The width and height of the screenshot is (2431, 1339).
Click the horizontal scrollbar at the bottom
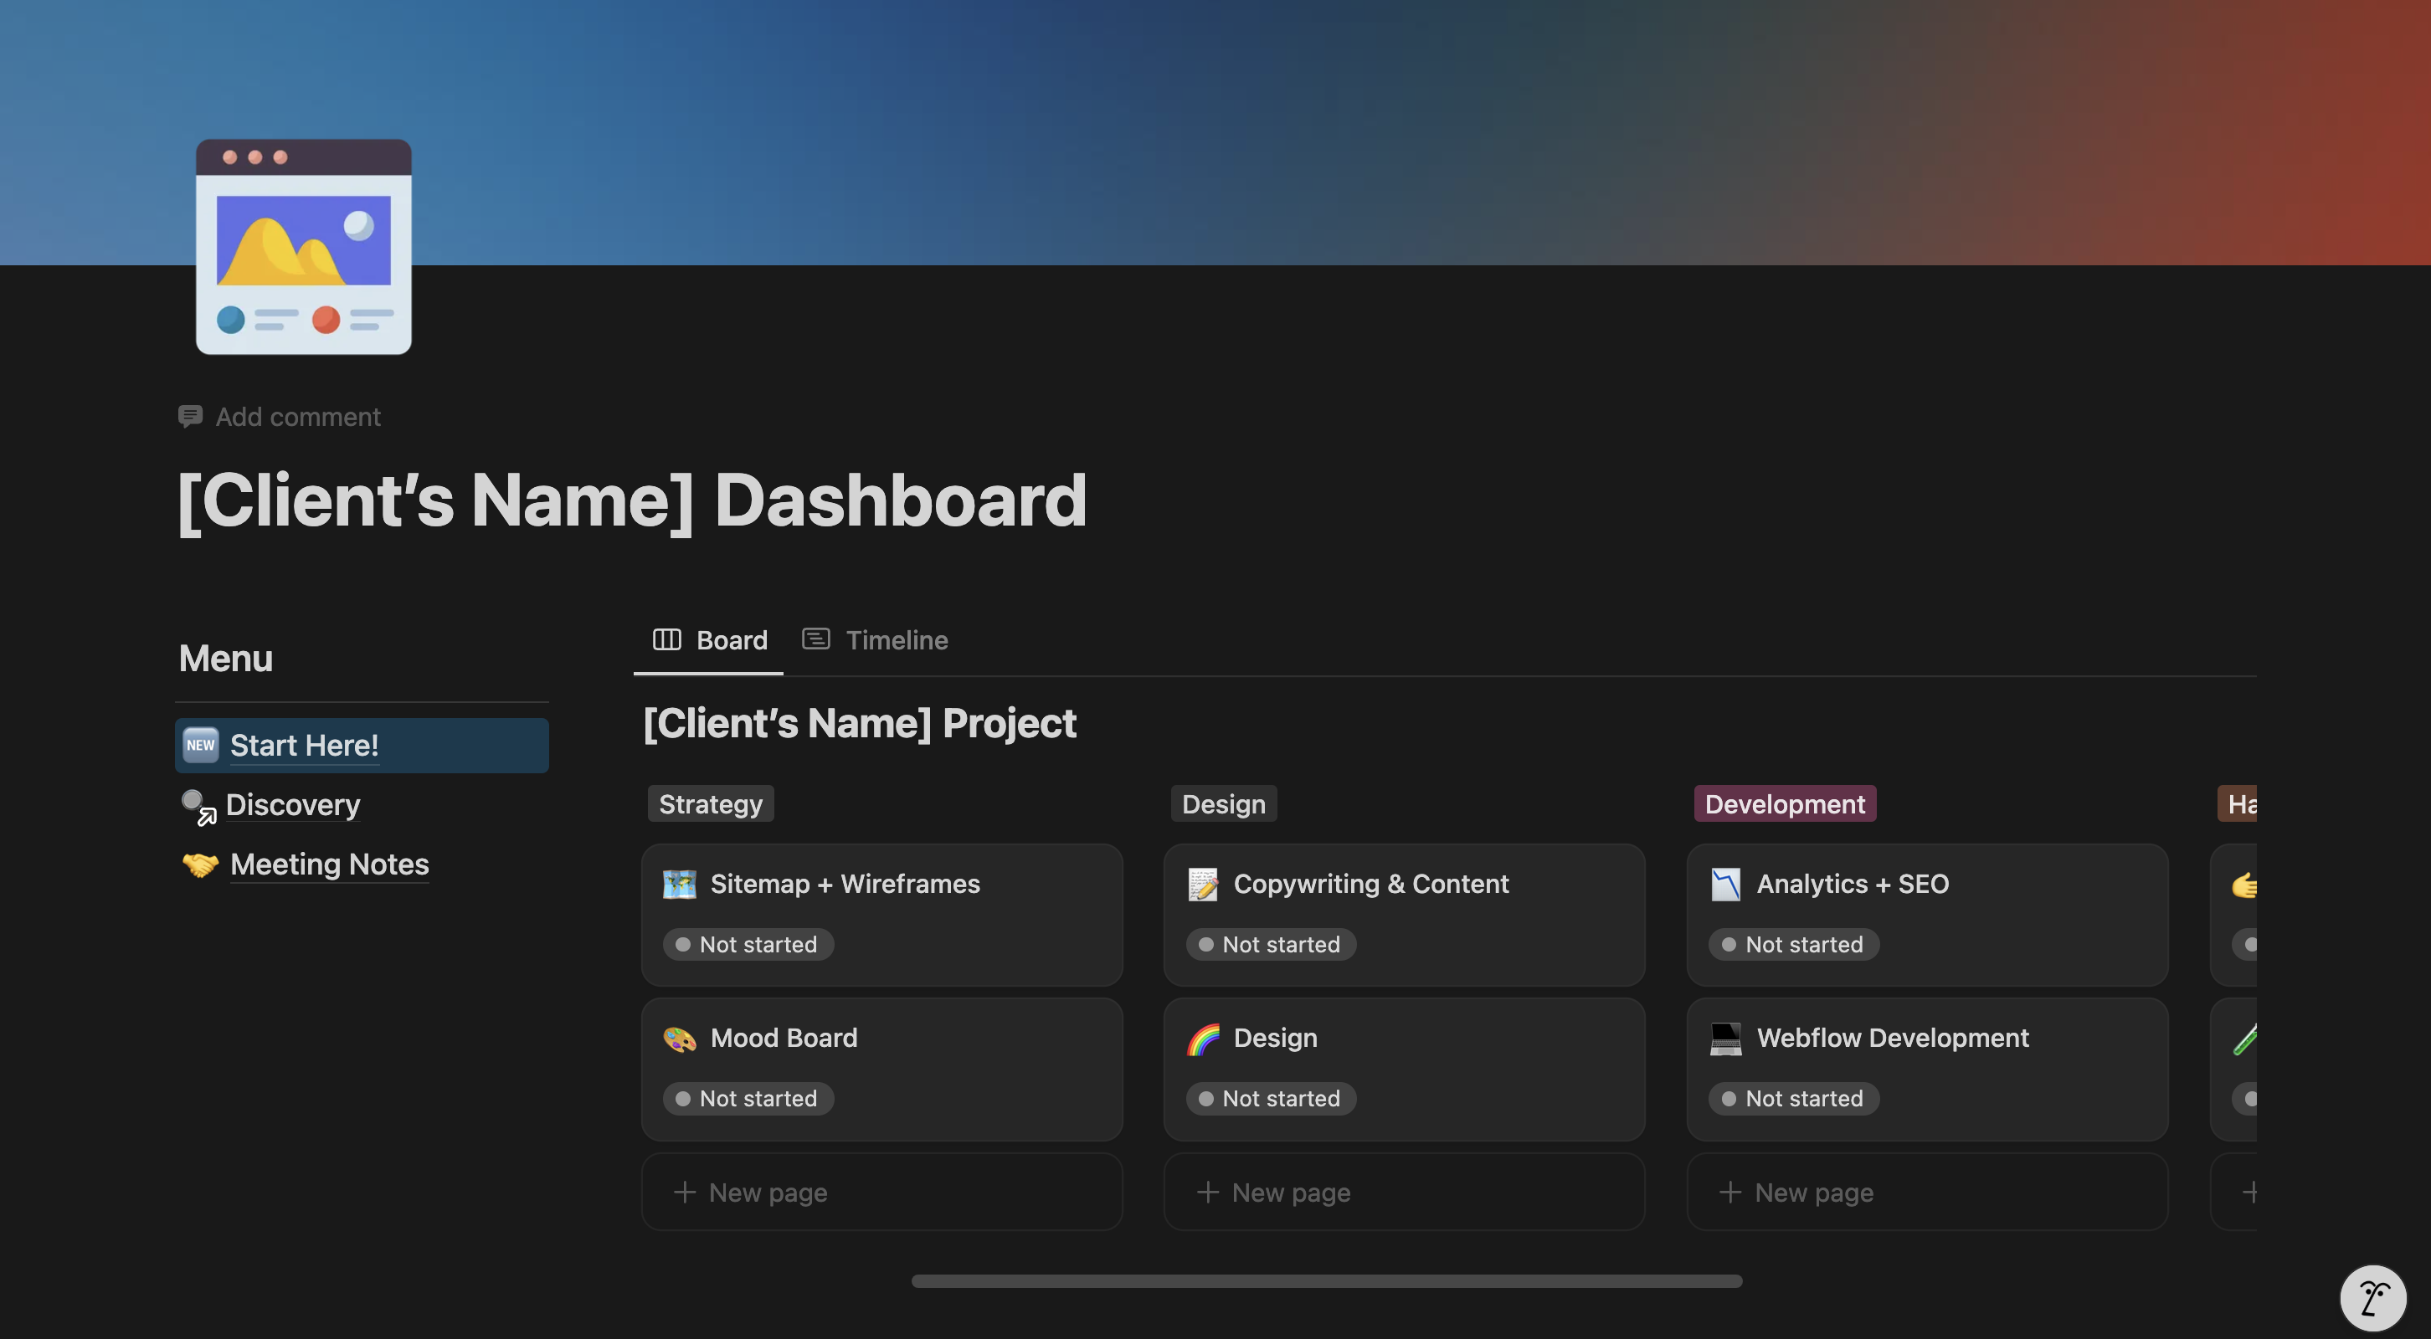point(1325,1280)
